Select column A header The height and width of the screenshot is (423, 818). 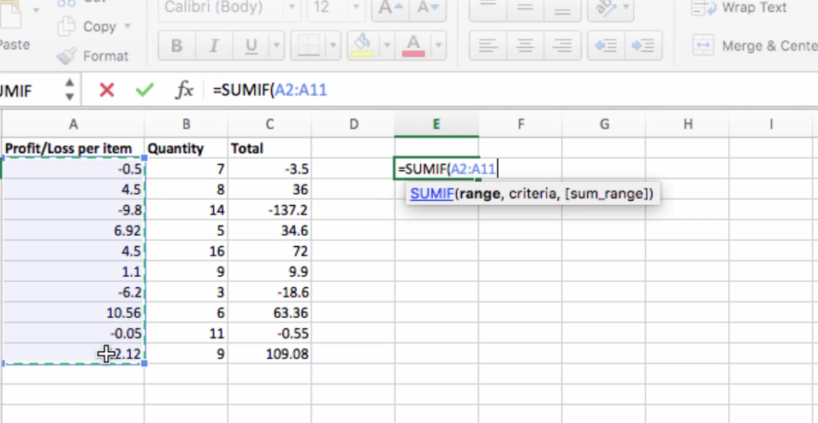[73, 124]
